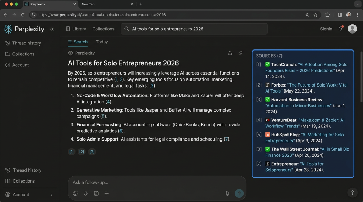Attach a file using the paperclip icon
The width and height of the screenshot is (363, 202).
click(x=227, y=193)
